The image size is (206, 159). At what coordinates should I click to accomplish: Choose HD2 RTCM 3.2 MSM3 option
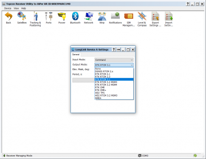click(114, 96)
